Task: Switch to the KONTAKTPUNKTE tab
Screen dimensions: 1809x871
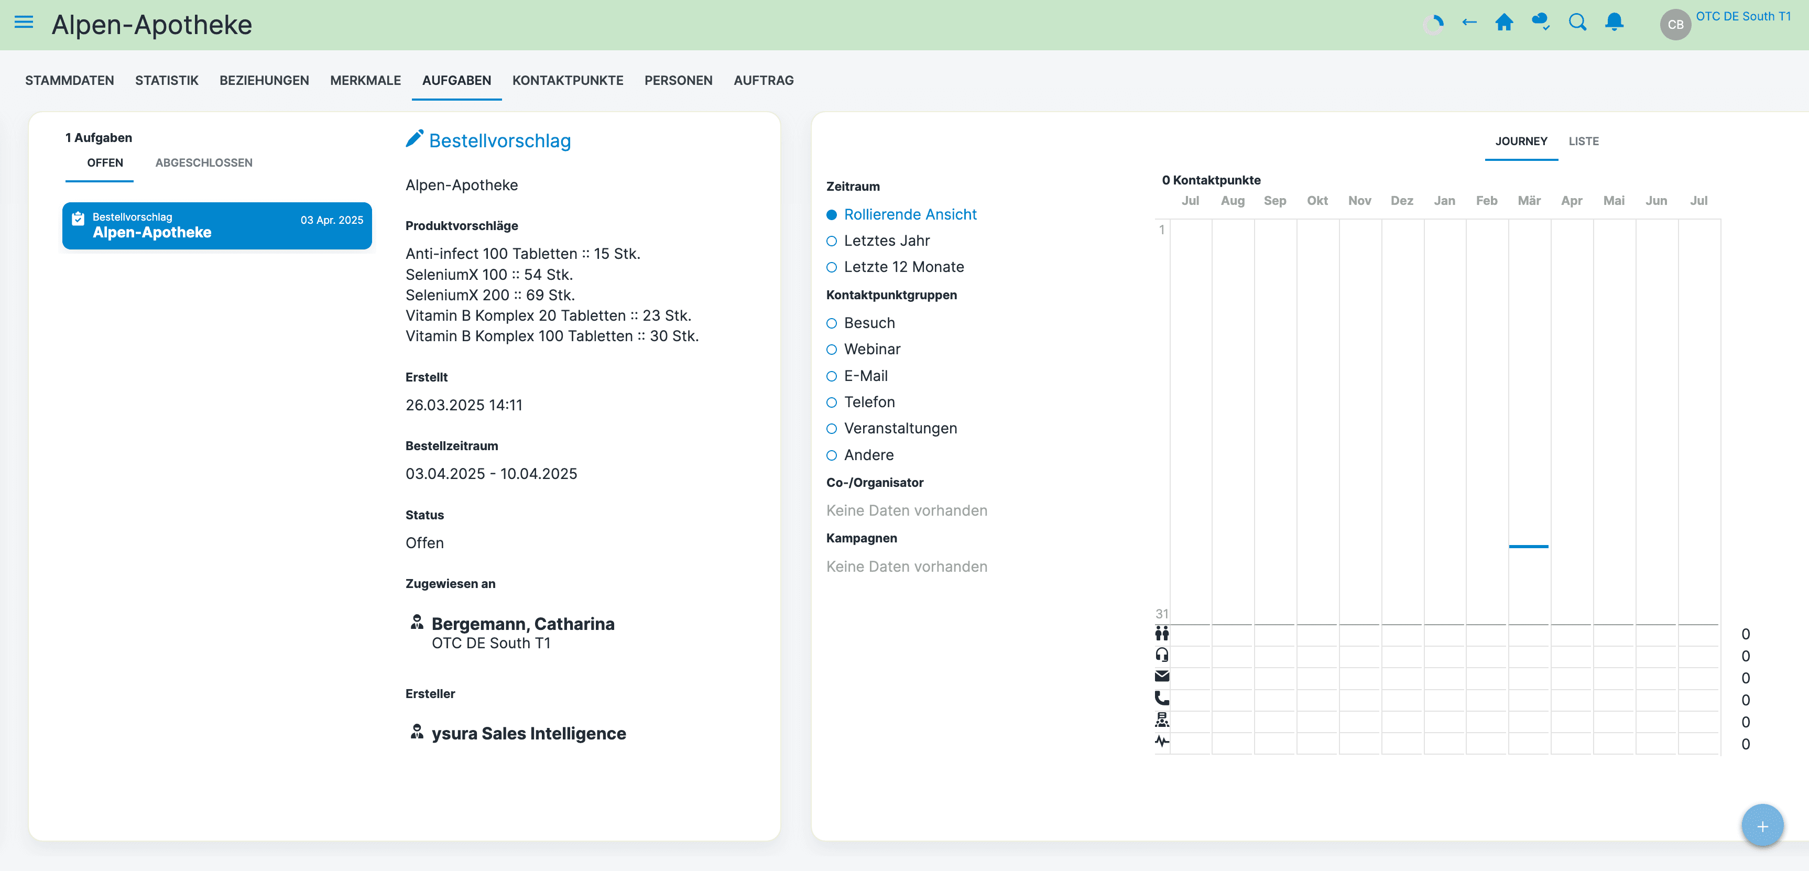Action: [x=568, y=80]
